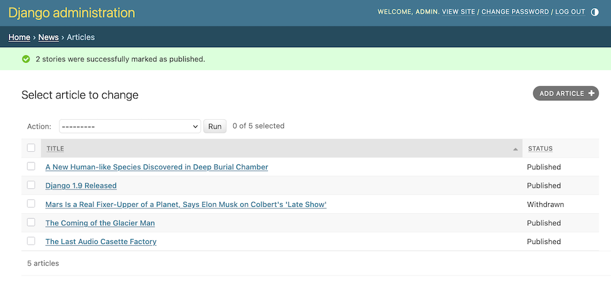Tick the 'The Coming of the Glacier Man' checkbox
Screen dimensions: 611x281
point(31,223)
